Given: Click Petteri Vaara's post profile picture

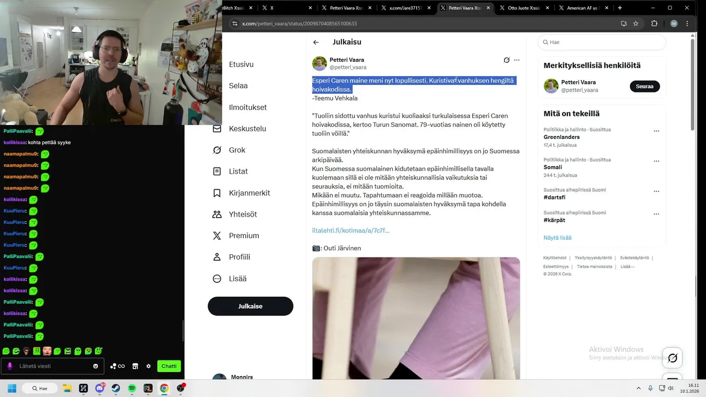Looking at the screenshot, I should [319, 63].
